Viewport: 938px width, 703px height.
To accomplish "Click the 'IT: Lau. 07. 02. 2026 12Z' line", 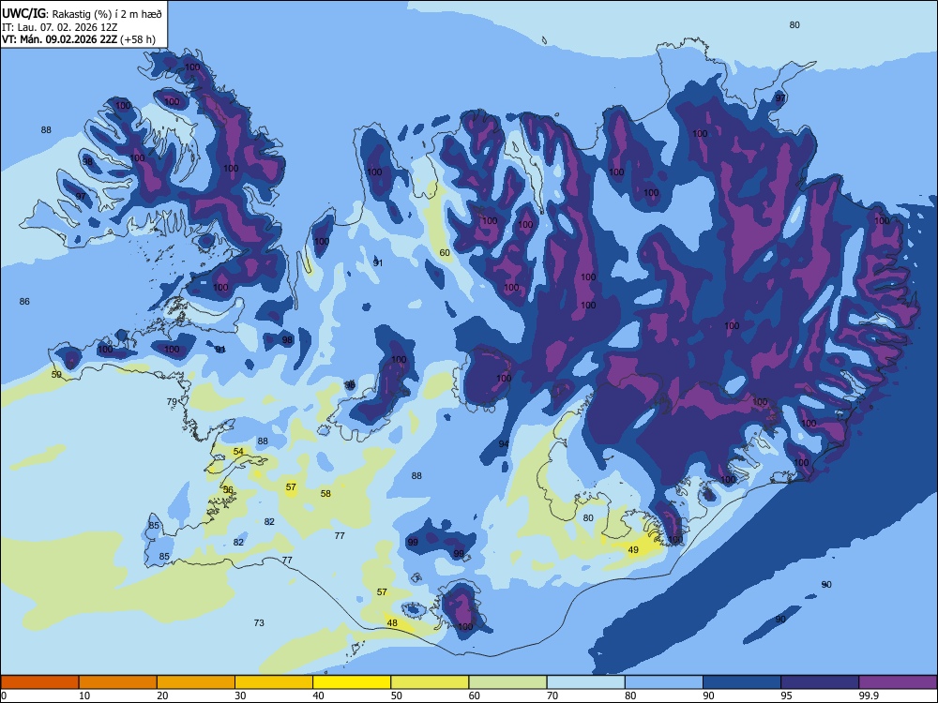I will tap(60, 27).
